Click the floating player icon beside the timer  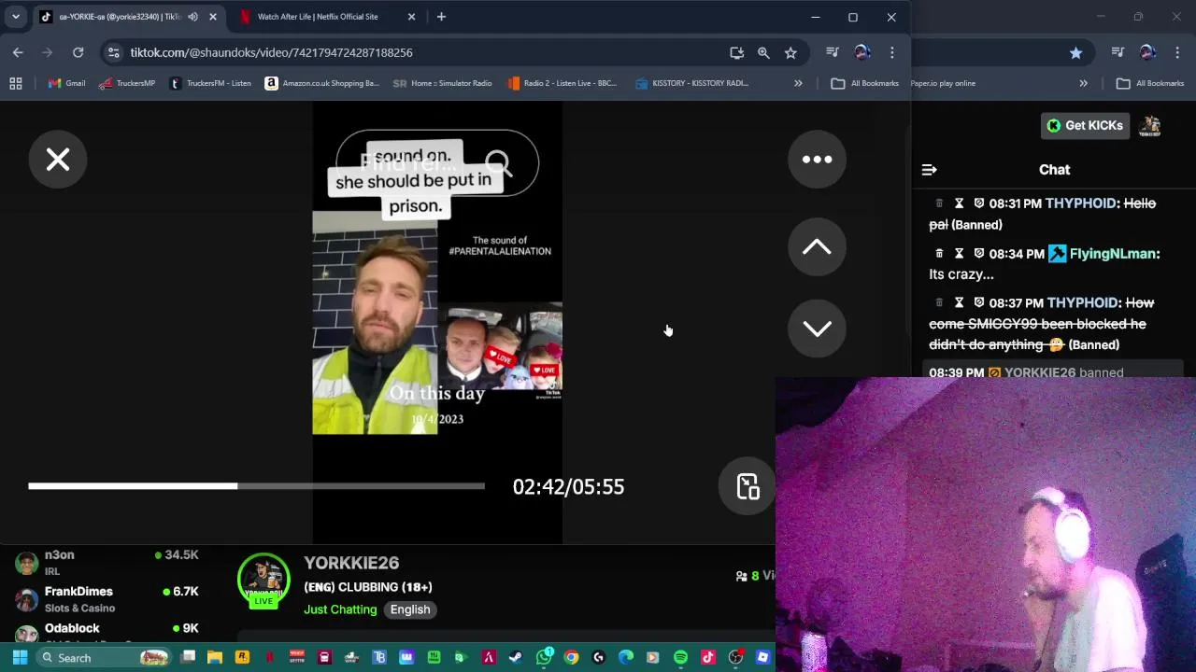(x=747, y=486)
